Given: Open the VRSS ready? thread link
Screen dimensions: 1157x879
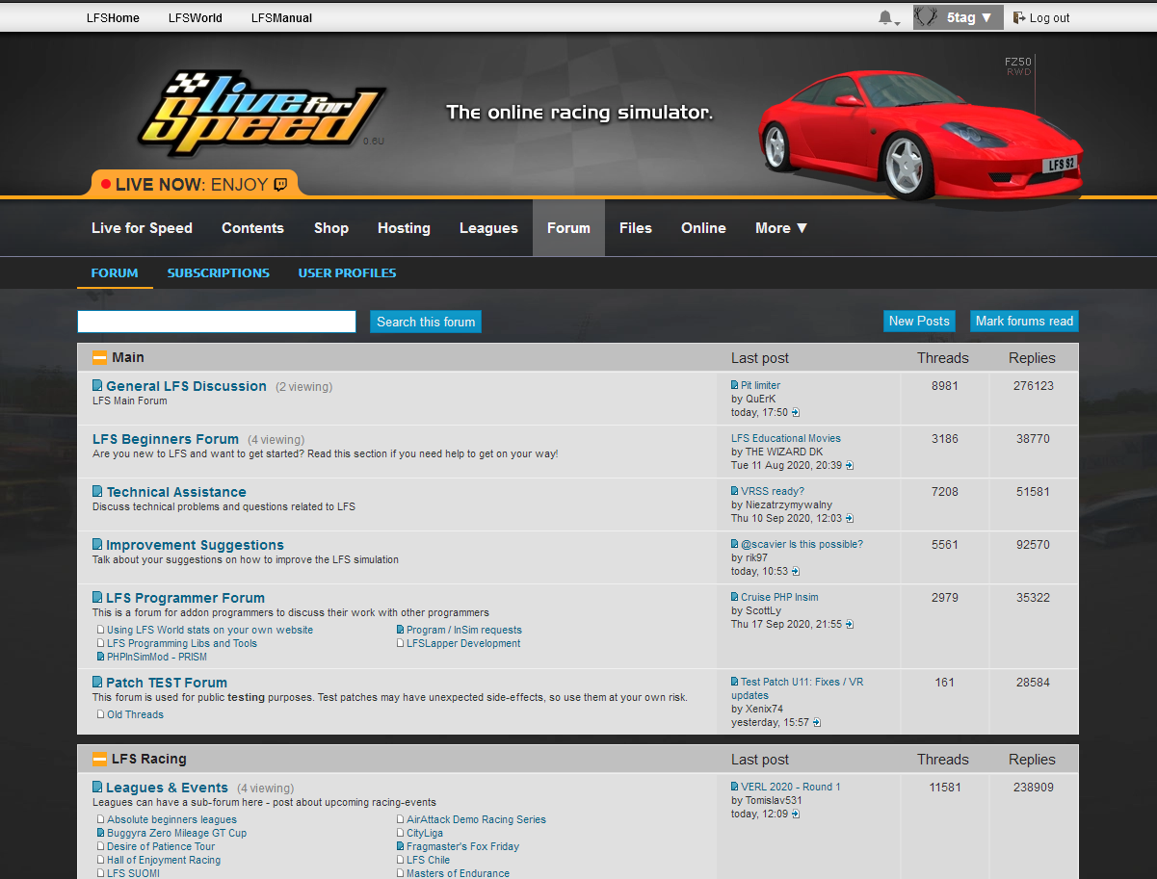Looking at the screenshot, I should pyautogui.click(x=773, y=491).
